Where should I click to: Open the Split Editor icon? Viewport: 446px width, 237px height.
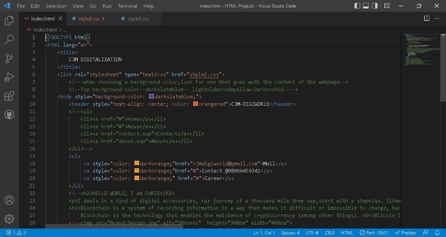[426, 18]
